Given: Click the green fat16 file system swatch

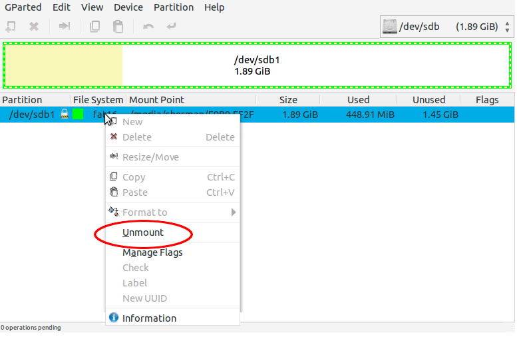Looking at the screenshot, I should 79,115.
